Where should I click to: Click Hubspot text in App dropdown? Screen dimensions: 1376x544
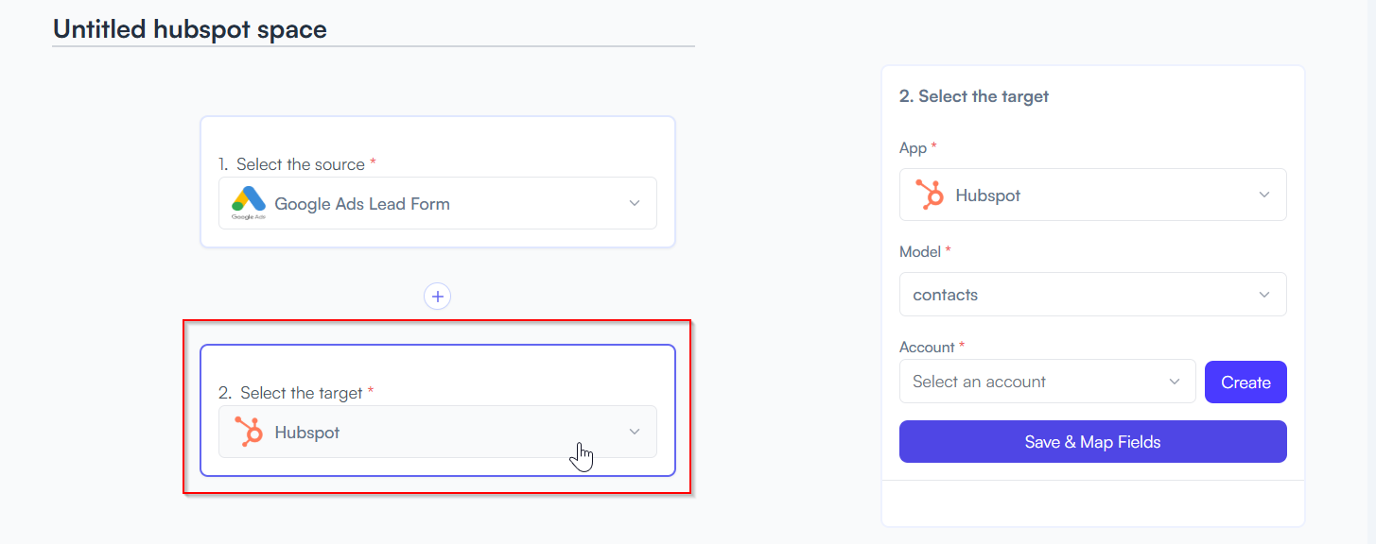(988, 195)
